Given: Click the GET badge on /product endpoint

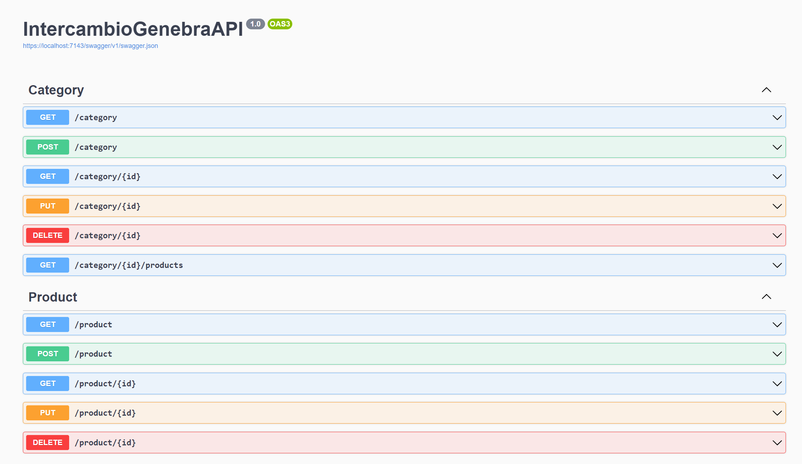Looking at the screenshot, I should pyautogui.click(x=47, y=324).
